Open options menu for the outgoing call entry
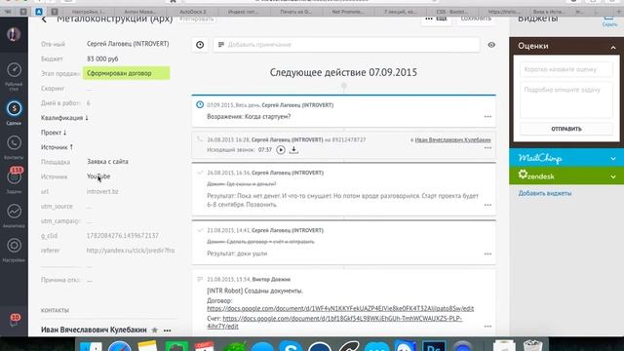Viewport: 624px width, 351px height. pyautogui.click(x=487, y=148)
